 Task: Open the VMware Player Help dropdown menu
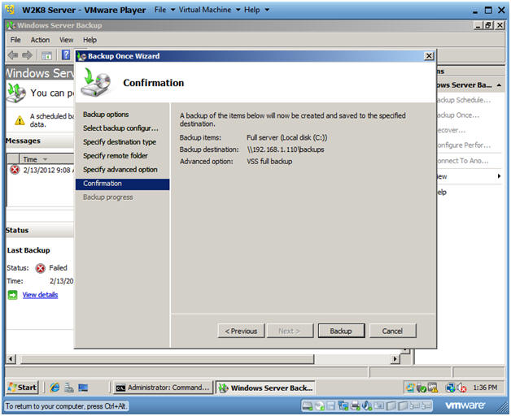click(256, 10)
